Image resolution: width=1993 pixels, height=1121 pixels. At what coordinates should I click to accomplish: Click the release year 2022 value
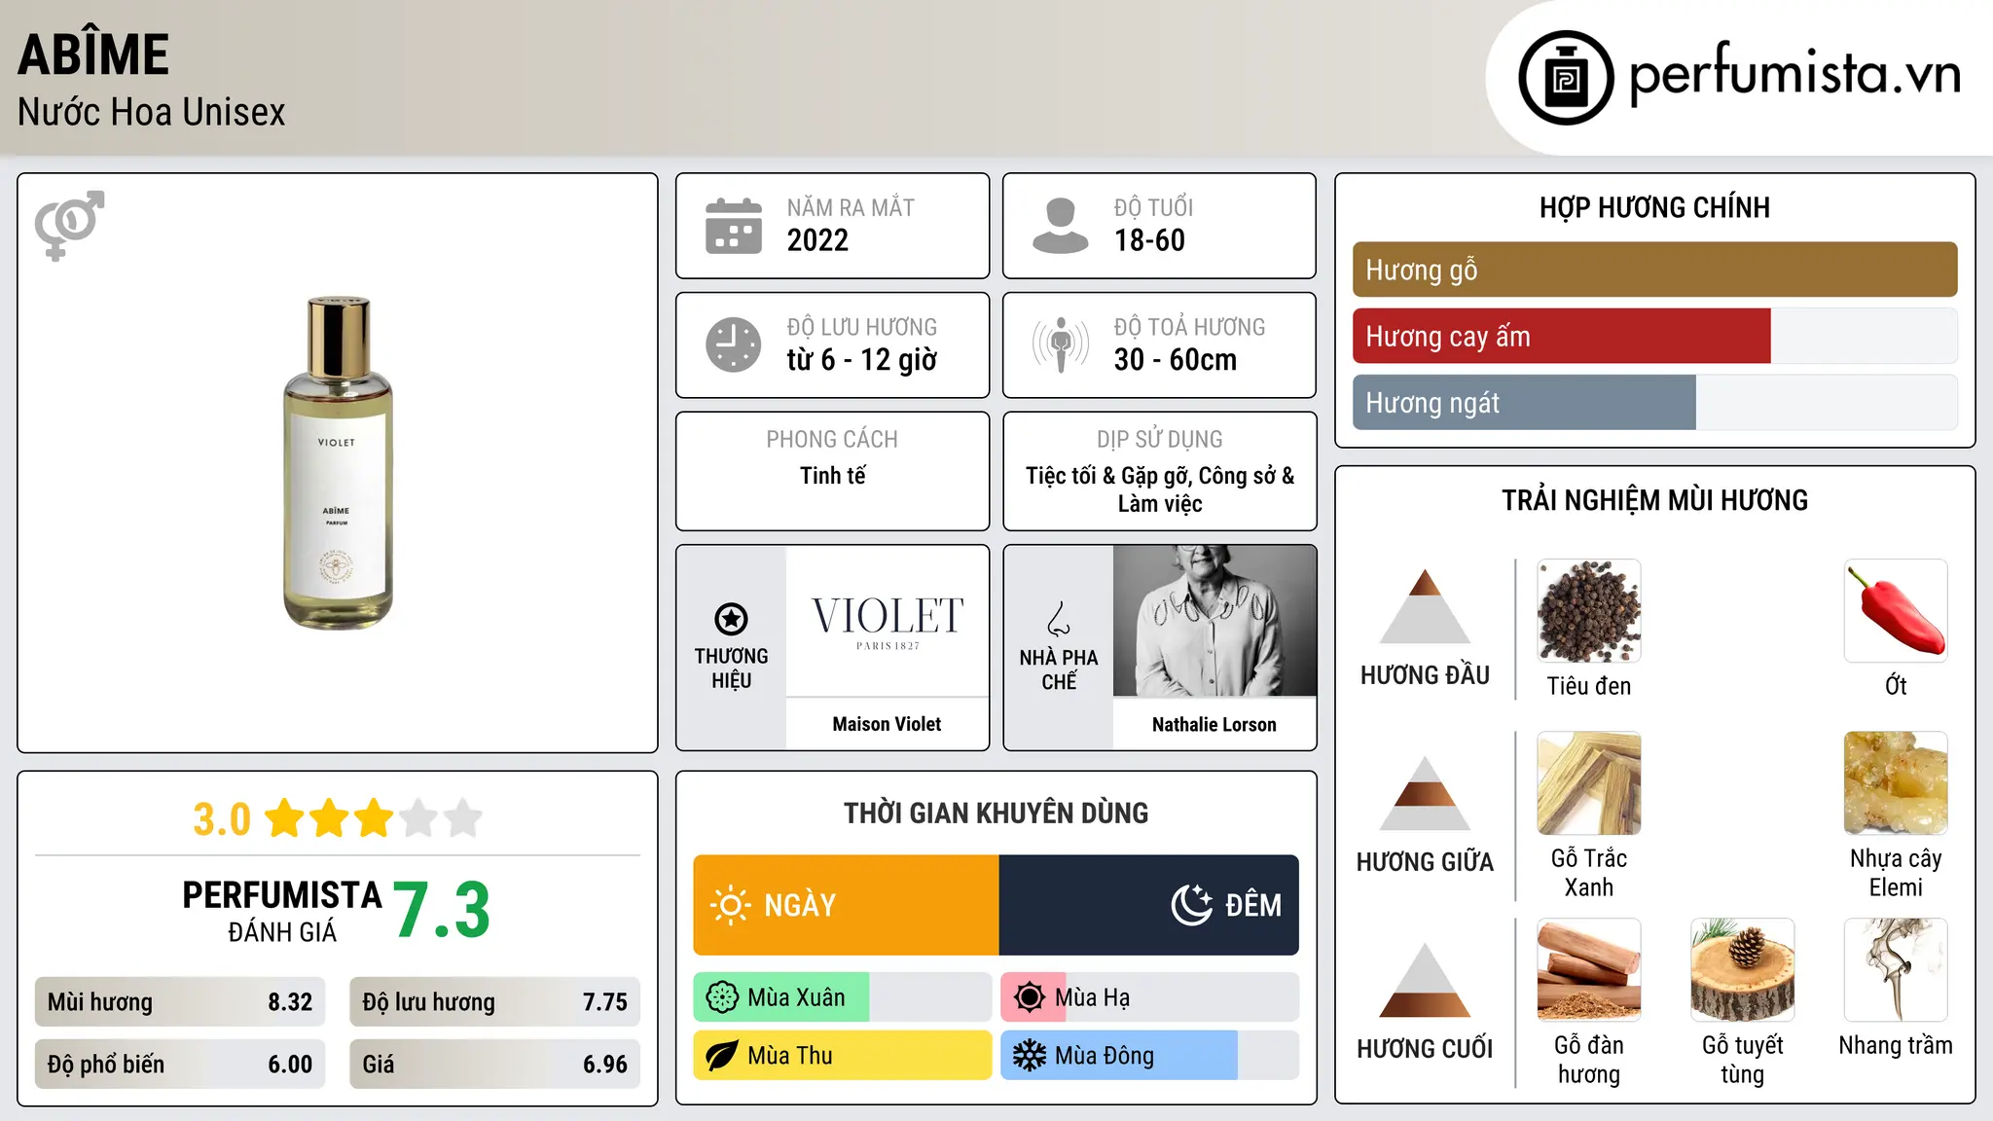[x=817, y=240]
